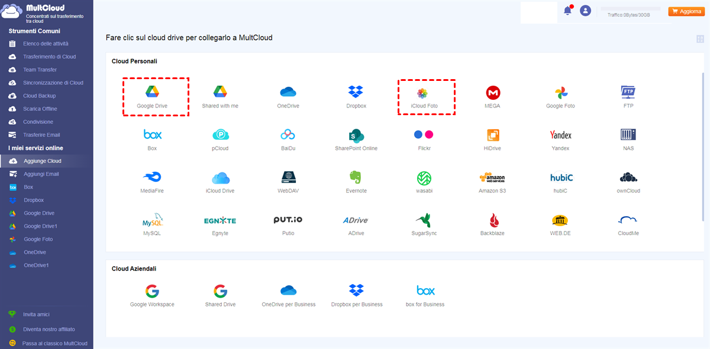Screen dimensions: 710x349
Task: Connect iCloud Drive
Action: pos(220,182)
